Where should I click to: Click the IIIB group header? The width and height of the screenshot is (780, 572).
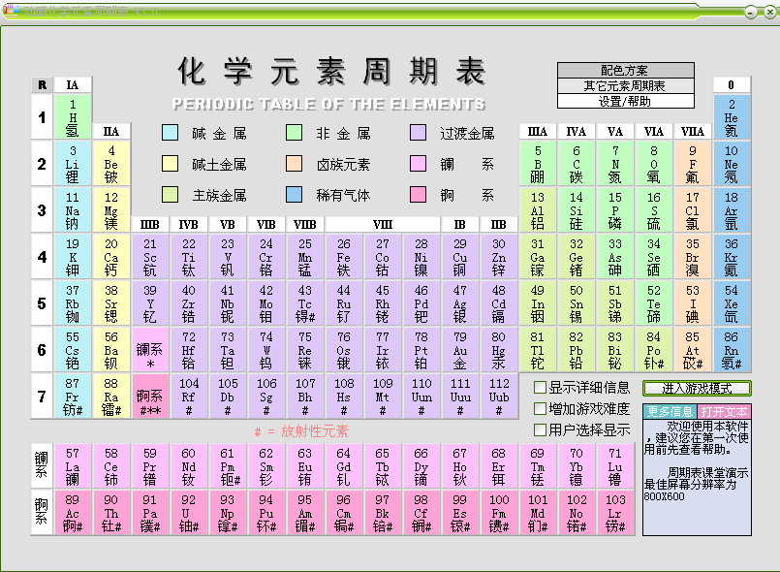pyautogui.click(x=150, y=225)
